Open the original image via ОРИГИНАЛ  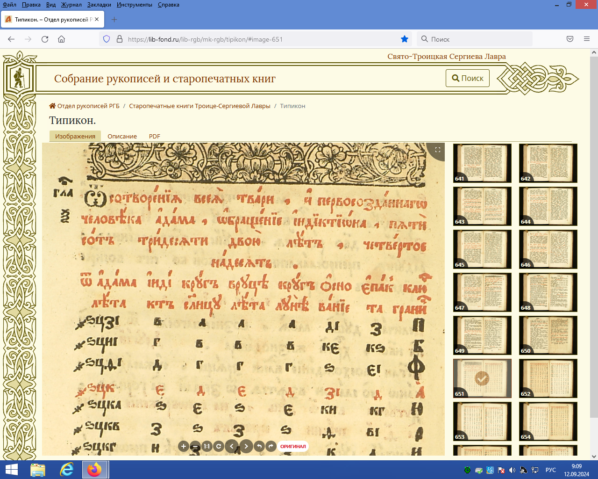293,446
